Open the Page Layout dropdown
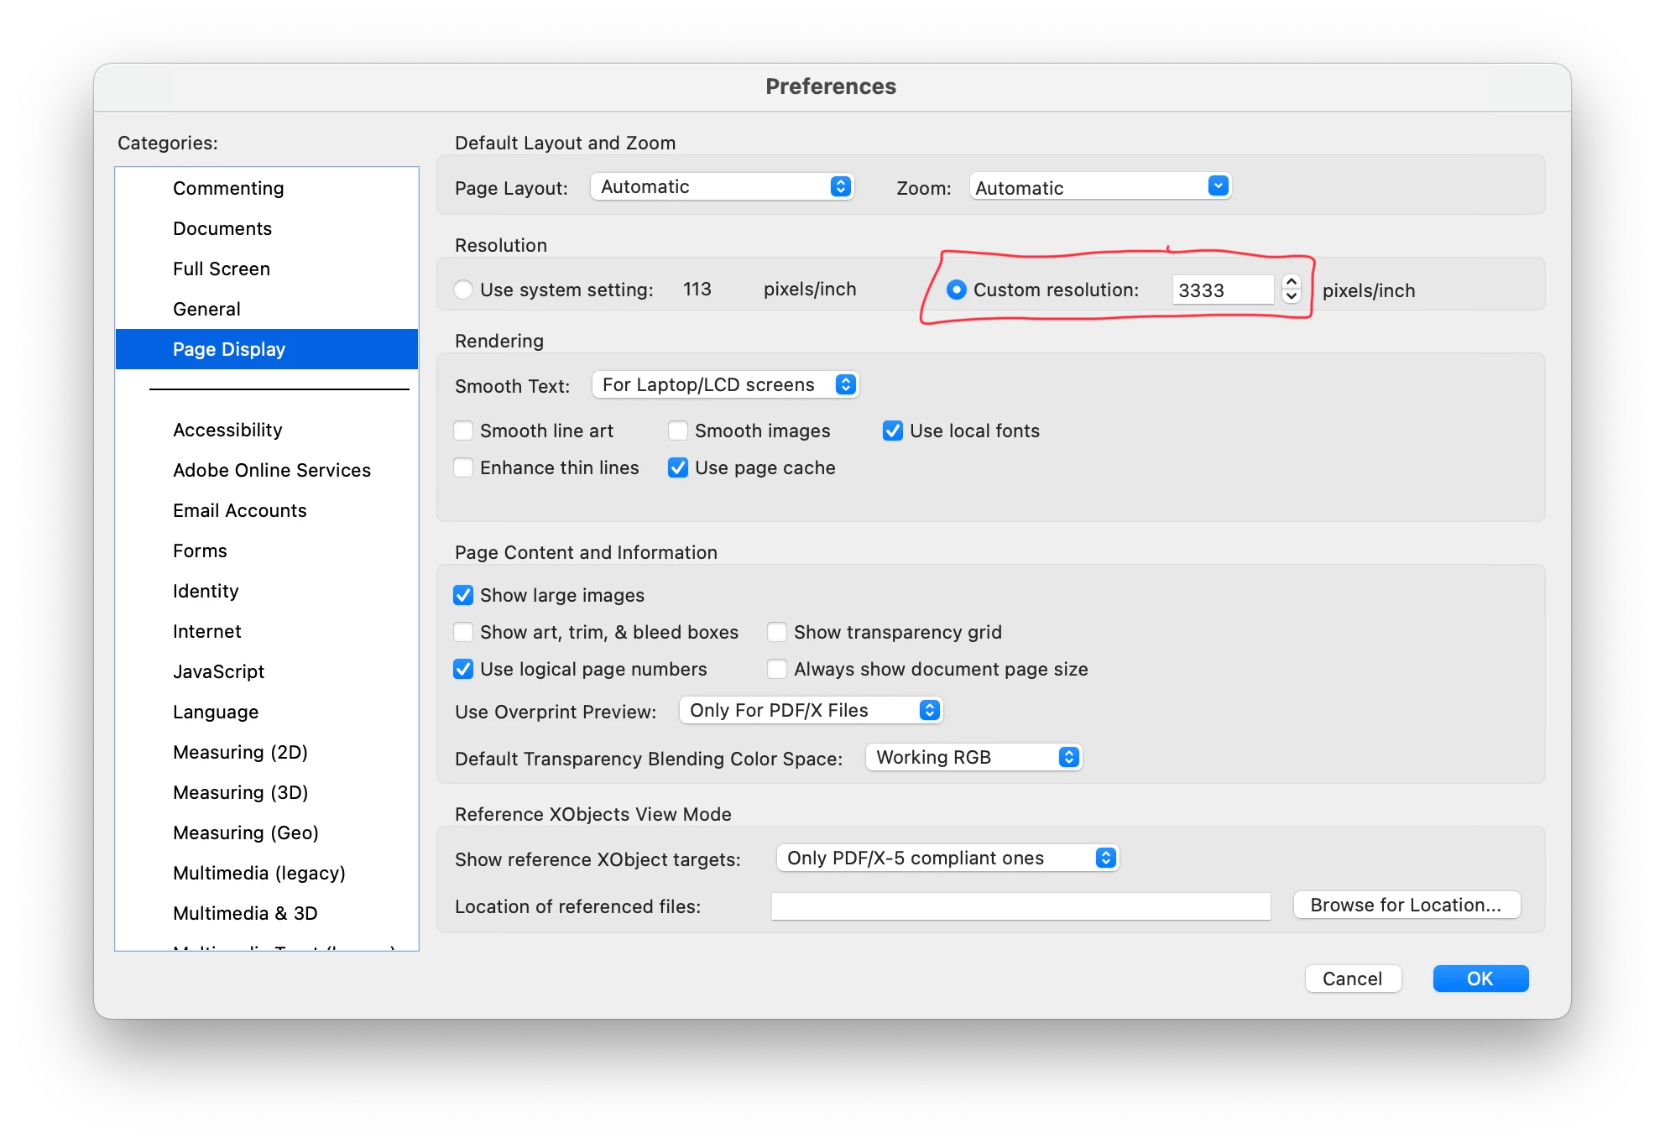 tap(722, 186)
